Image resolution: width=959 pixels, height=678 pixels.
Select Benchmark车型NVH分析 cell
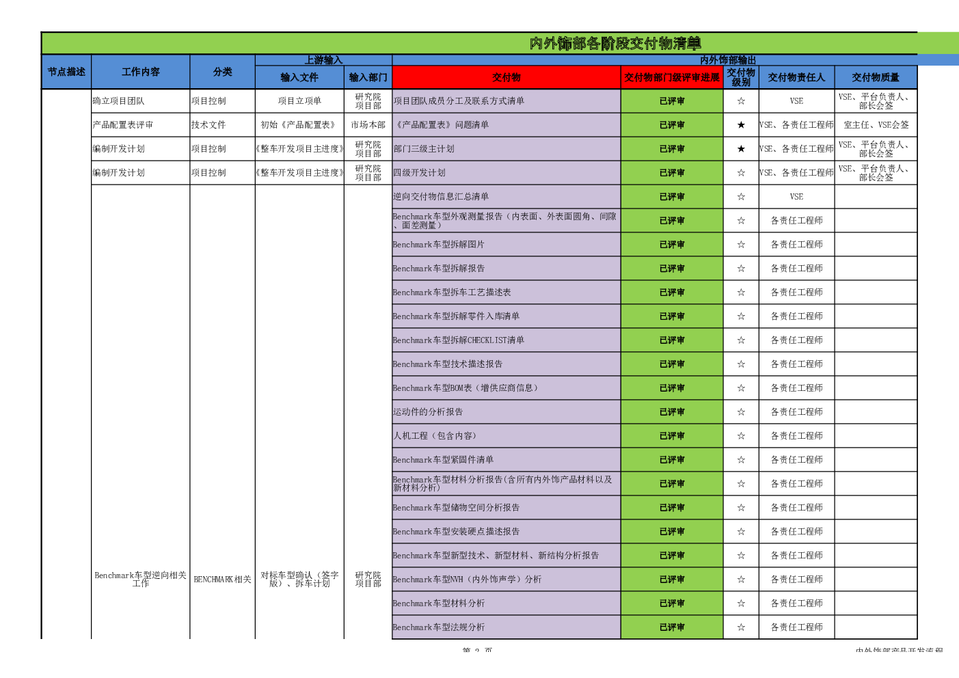506,580
